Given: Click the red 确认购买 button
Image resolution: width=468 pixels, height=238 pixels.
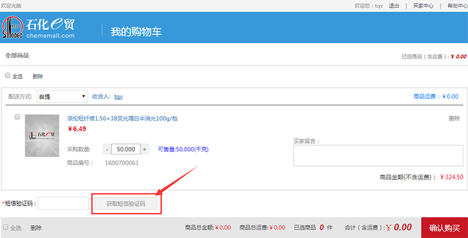Looking at the screenshot, I should pyautogui.click(x=444, y=228).
